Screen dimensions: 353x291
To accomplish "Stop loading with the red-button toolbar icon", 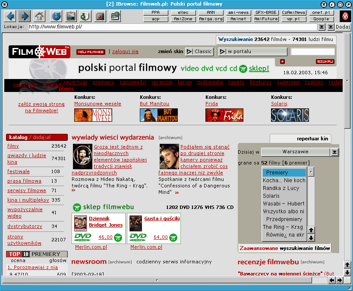I will click(x=100, y=16).
